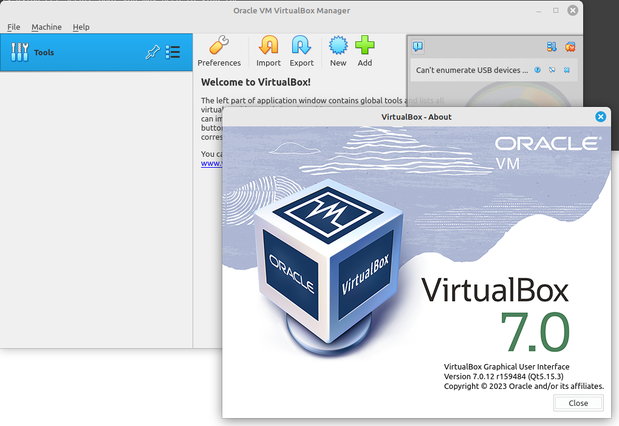This screenshot has height=426, width=619.
Task: Open the Machine menu
Action: [47, 27]
